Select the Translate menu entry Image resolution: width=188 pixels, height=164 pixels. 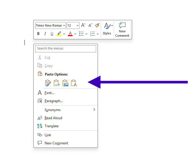pyautogui.click(x=66, y=126)
